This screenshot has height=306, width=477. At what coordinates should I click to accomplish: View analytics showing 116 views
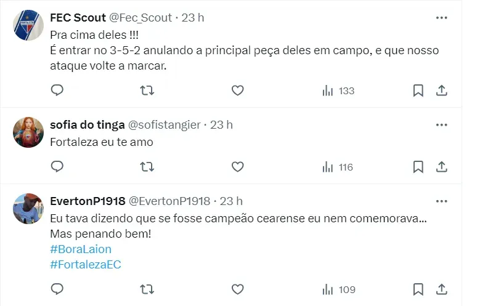pos(338,166)
